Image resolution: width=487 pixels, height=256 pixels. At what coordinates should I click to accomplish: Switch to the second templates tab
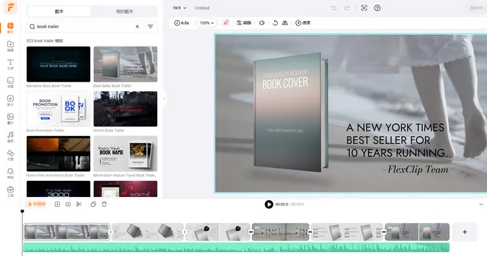pyautogui.click(x=125, y=12)
